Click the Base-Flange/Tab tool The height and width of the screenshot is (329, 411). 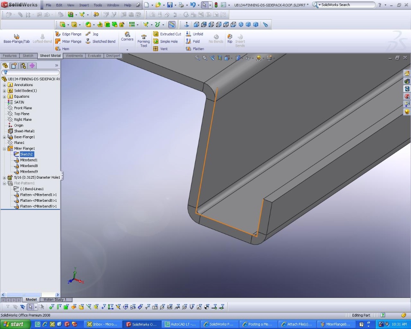17,39
